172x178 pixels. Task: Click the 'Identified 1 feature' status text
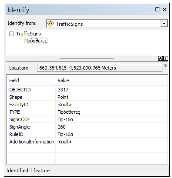[28, 171]
